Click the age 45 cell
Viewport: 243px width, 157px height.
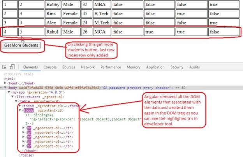pyautogui.click(x=86, y=14)
